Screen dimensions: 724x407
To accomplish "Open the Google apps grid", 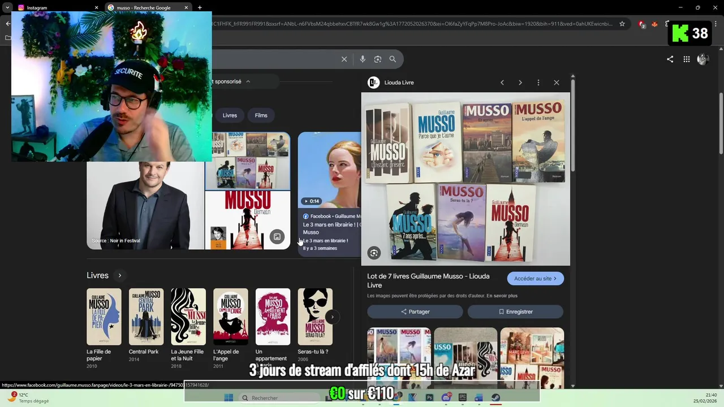I will pos(686,59).
